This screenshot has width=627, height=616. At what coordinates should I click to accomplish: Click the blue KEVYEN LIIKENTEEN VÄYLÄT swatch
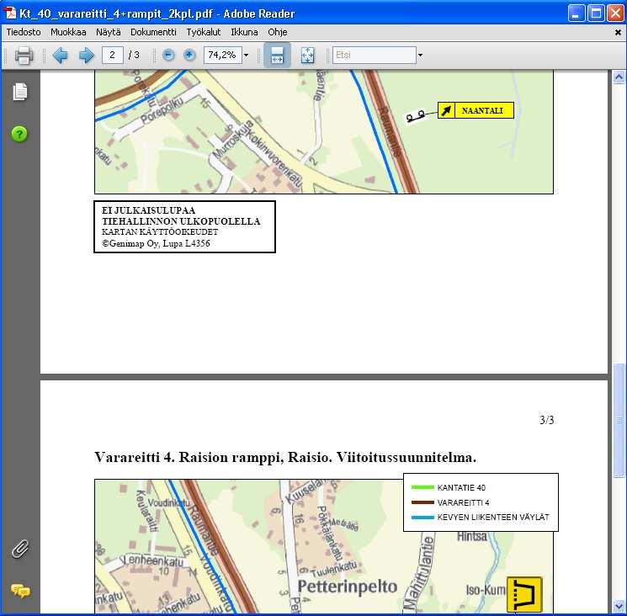tap(422, 518)
